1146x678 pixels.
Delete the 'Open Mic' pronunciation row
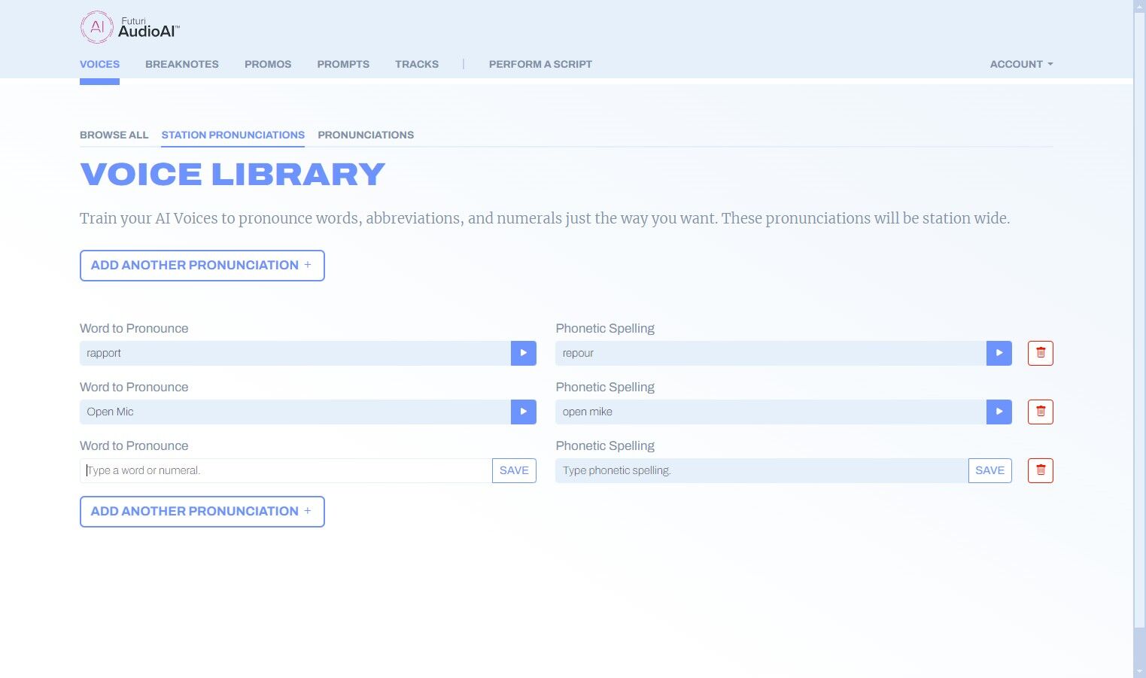pos(1040,412)
